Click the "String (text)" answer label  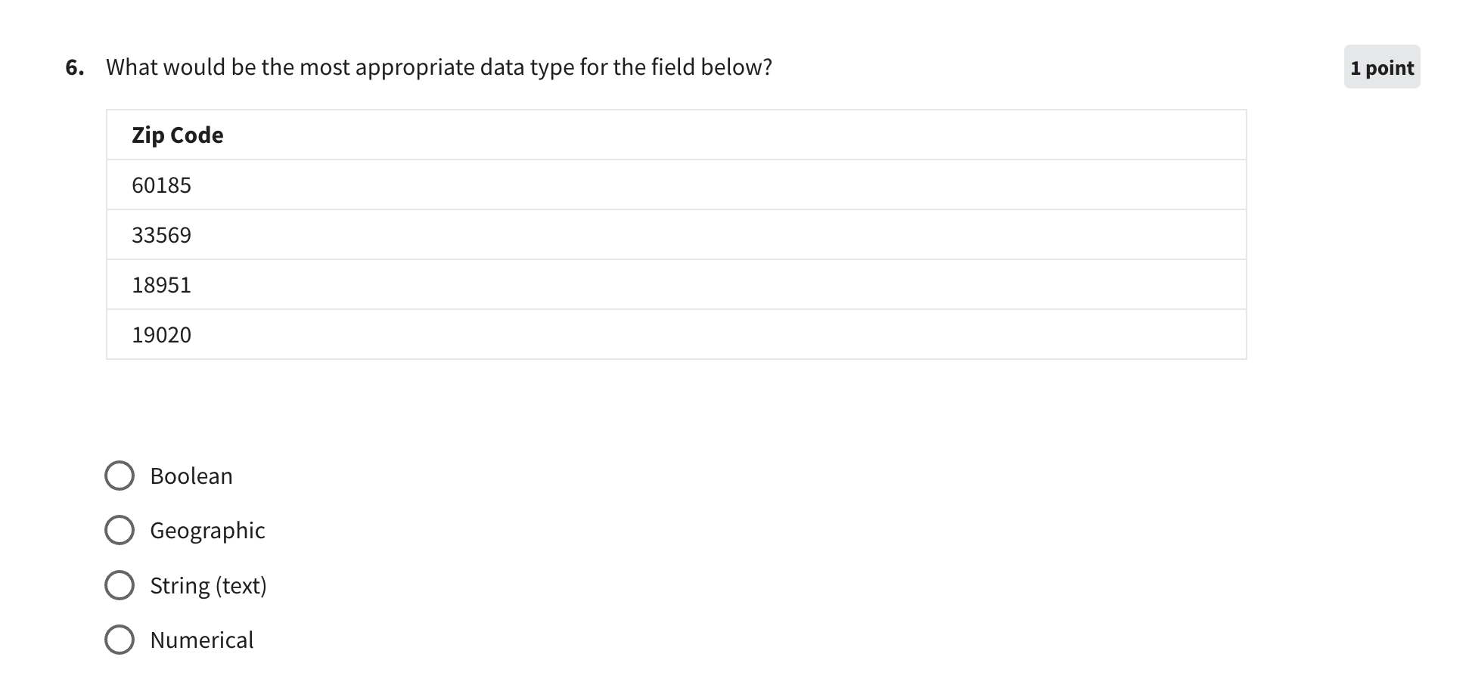[208, 585]
